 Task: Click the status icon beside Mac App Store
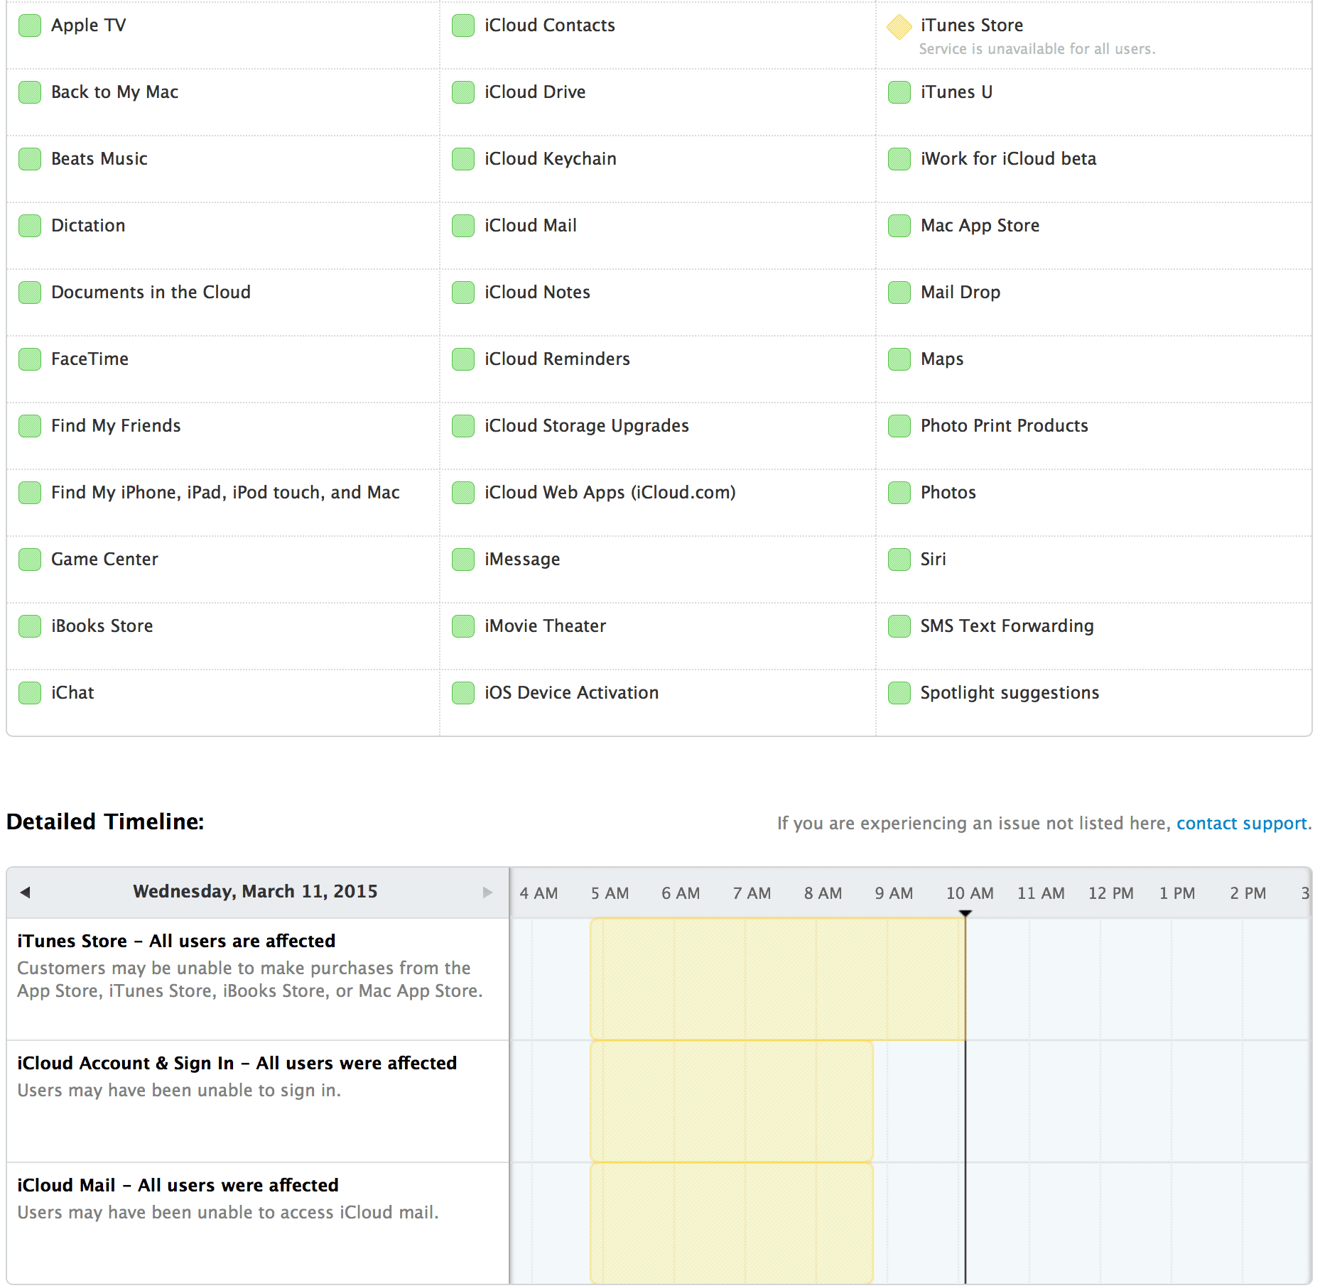click(899, 226)
